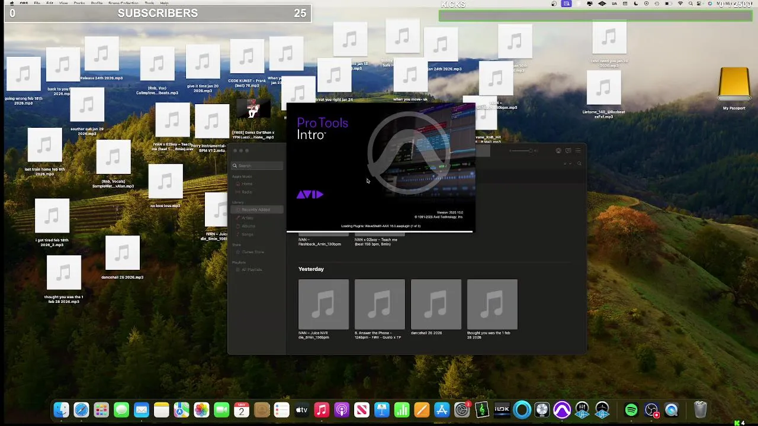Select Artists in Music sidebar
The image size is (758, 426).
click(x=248, y=218)
